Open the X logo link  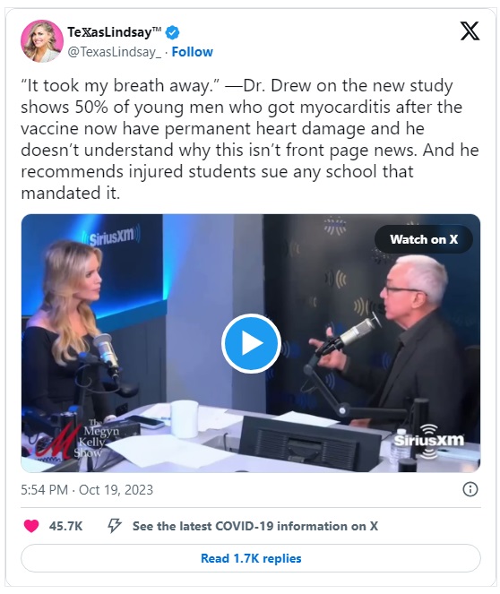click(x=470, y=31)
